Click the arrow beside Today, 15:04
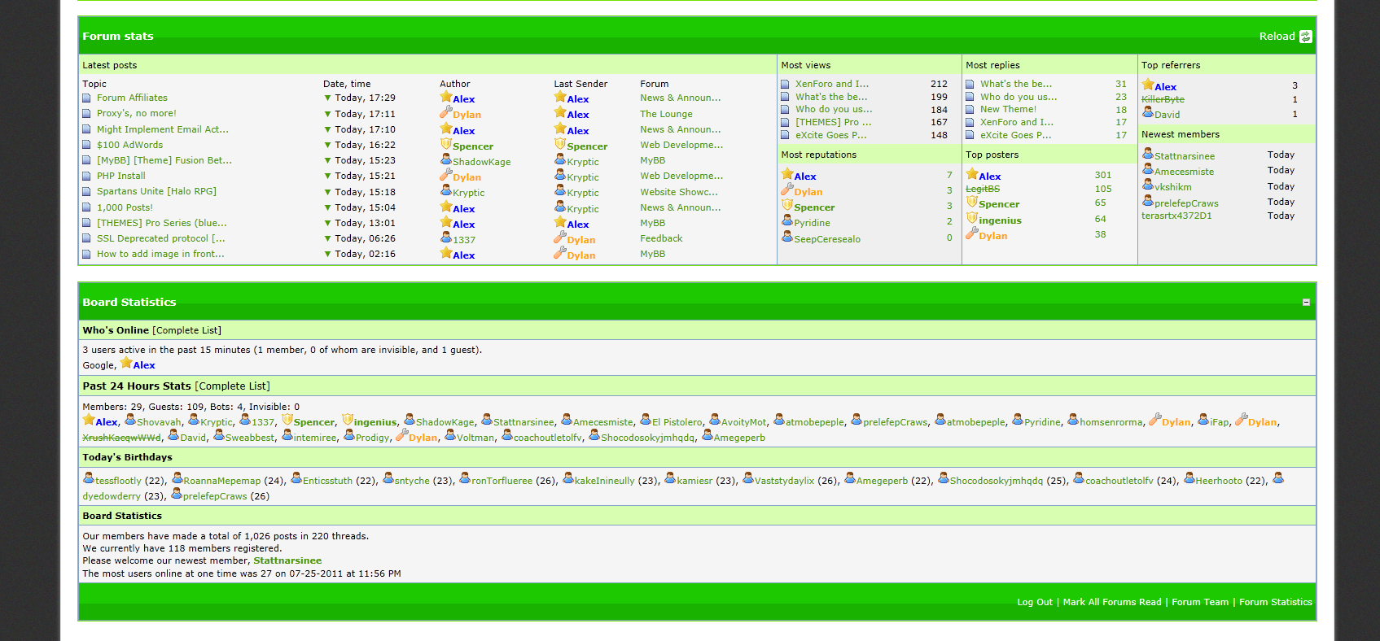The width and height of the screenshot is (1380, 641). click(x=328, y=208)
